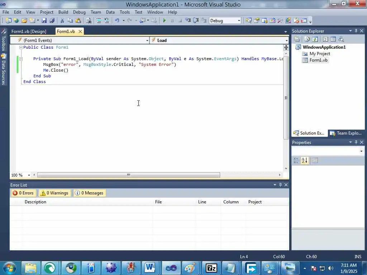Refresh the Solution Explorer
Image resolution: width=367 pixels, height=275 pixels.
click(x=315, y=39)
